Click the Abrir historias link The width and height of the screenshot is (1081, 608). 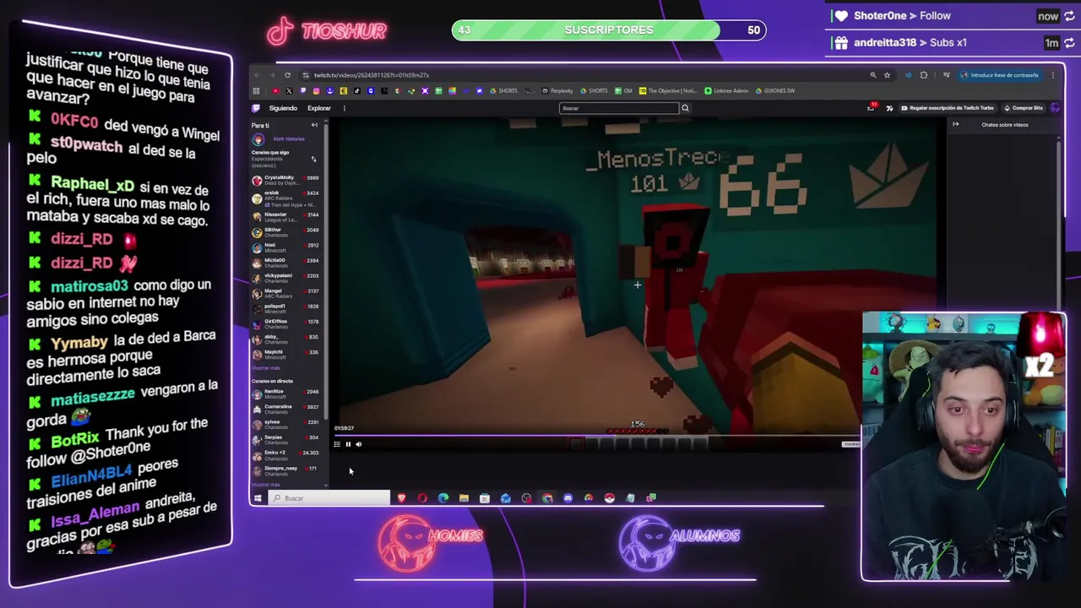pyautogui.click(x=289, y=138)
